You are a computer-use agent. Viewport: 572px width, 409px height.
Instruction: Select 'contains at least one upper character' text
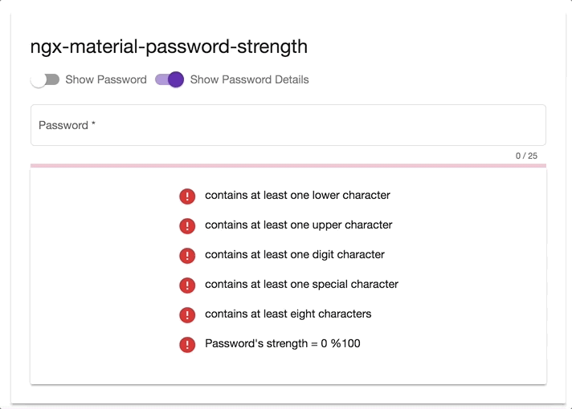tap(298, 225)
